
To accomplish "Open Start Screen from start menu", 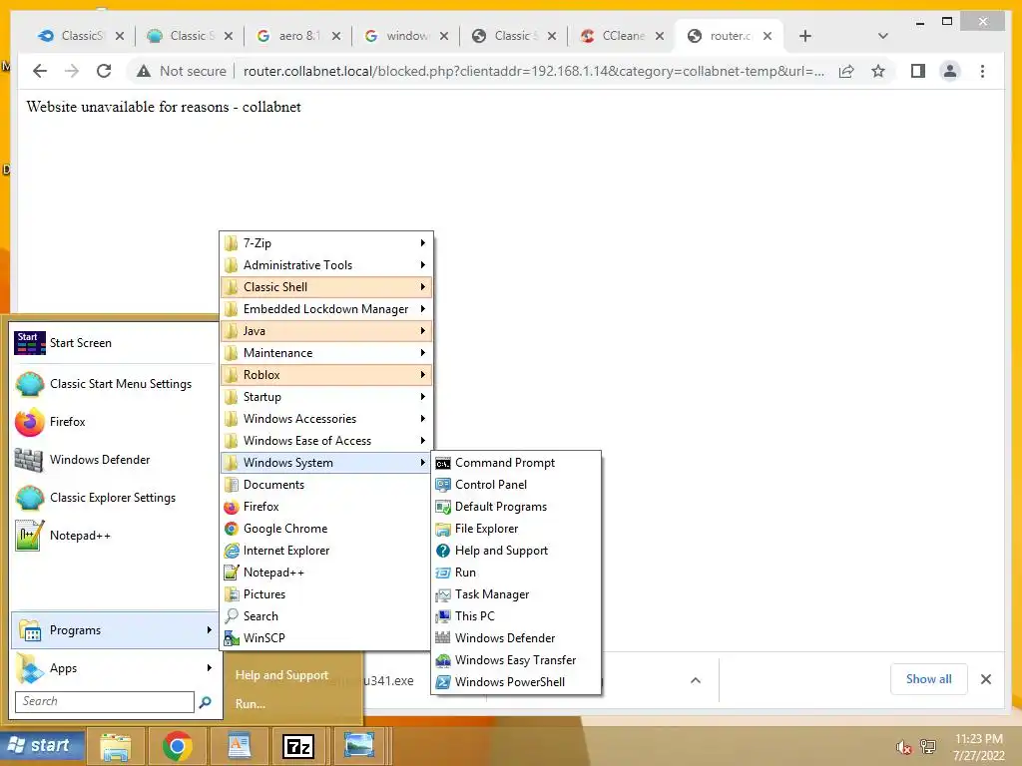I will pos(114,343).
